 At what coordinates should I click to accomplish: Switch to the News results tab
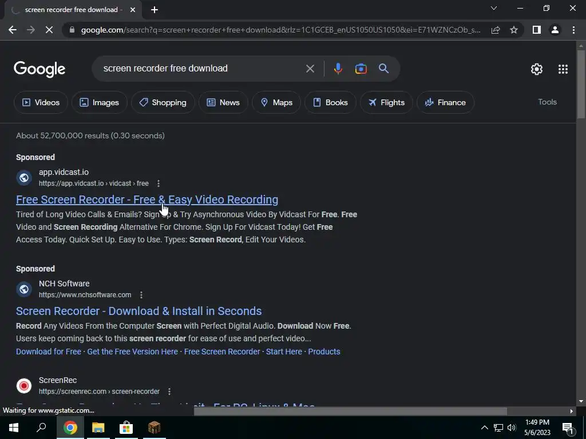pos(223,102)
